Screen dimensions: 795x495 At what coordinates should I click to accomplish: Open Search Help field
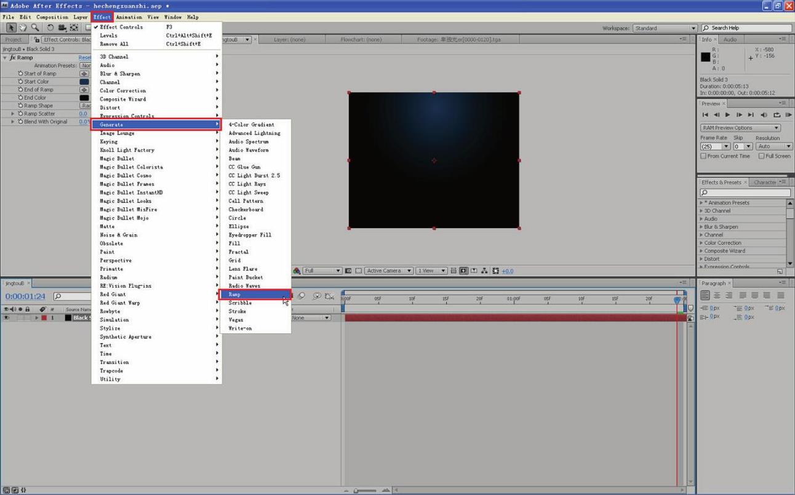[x=747, y=28]
